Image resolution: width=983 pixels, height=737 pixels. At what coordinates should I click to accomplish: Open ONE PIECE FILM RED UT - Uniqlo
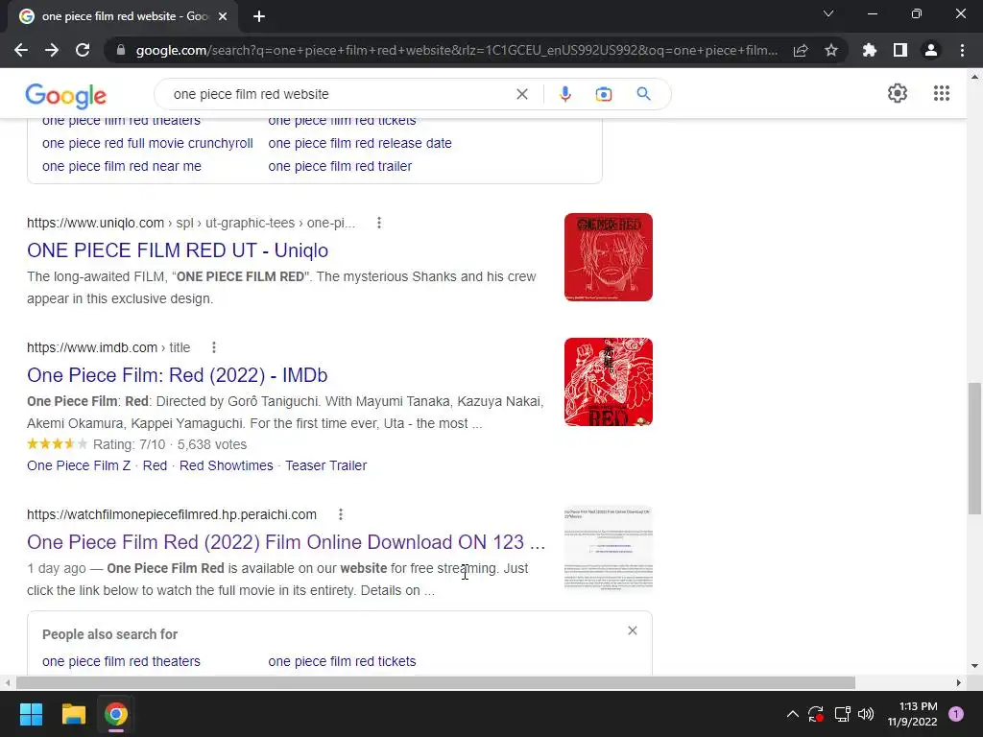tap(178, 250)
